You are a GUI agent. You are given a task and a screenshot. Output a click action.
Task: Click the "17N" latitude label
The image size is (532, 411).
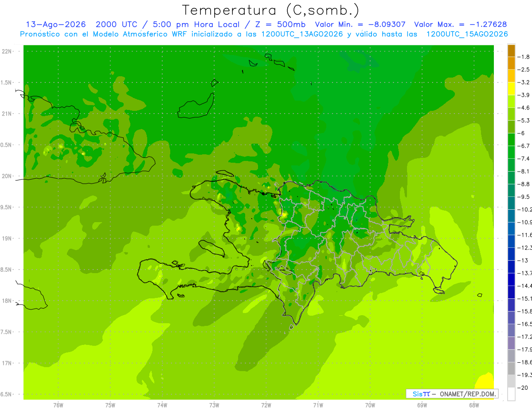tap(7, 363)
